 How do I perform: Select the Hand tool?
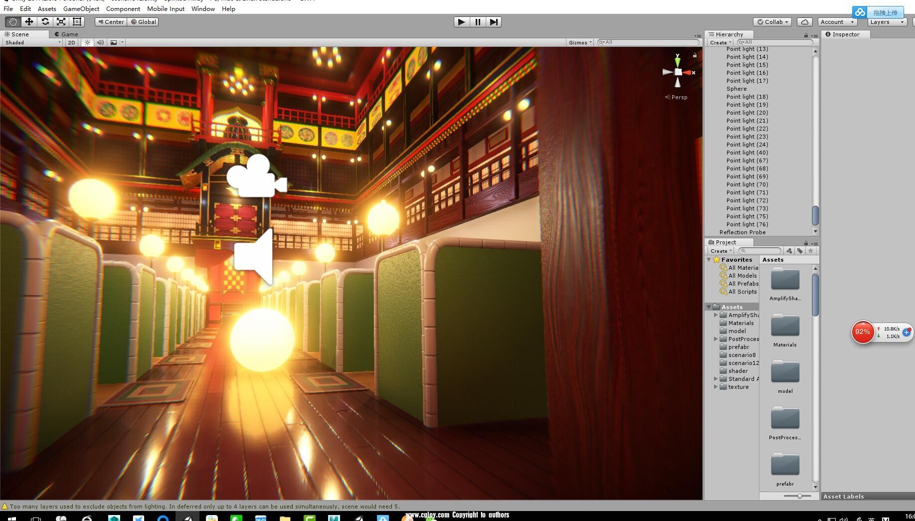12,21
